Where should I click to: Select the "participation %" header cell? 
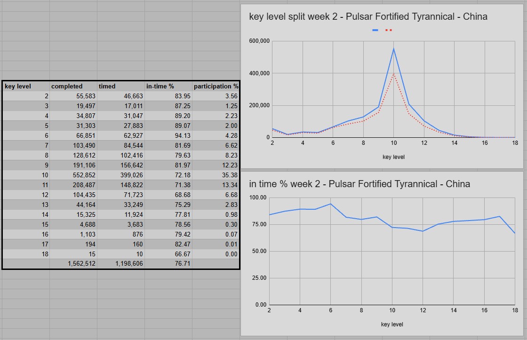(216, 86)
